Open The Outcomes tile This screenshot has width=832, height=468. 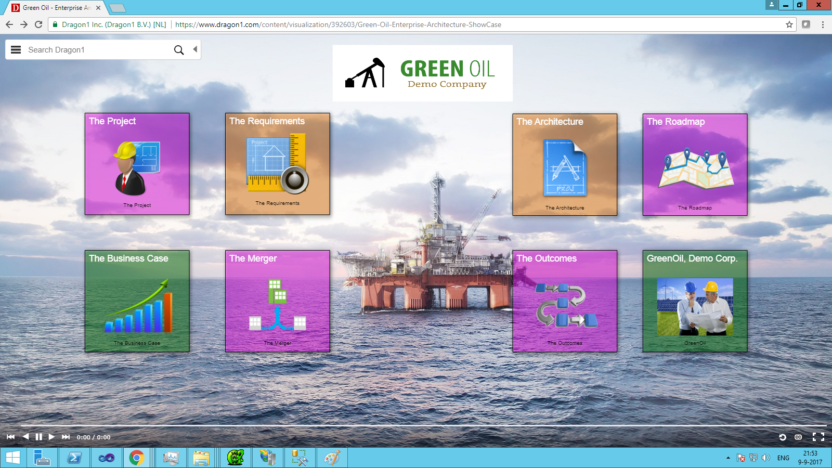(x=565, y=301)
